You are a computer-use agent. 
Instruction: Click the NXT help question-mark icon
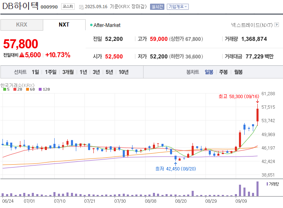(x=276, y=25)
